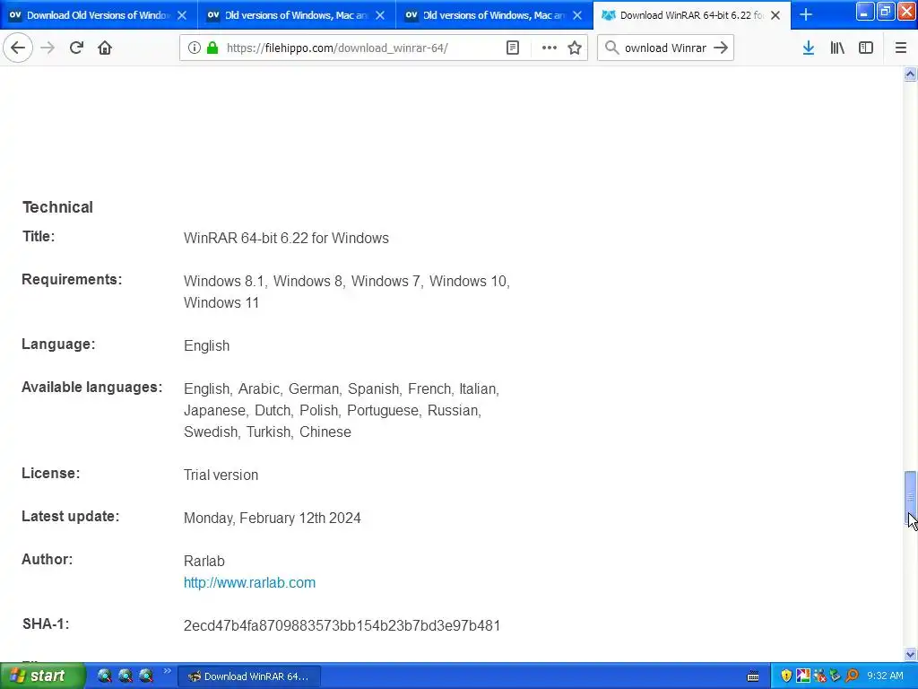Close the second 'Old versions' tab
918x689 pixels.
click(380, 15)
